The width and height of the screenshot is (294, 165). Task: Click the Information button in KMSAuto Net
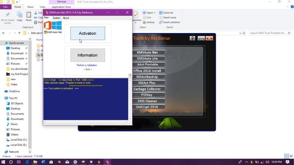[x=88, y=55]
